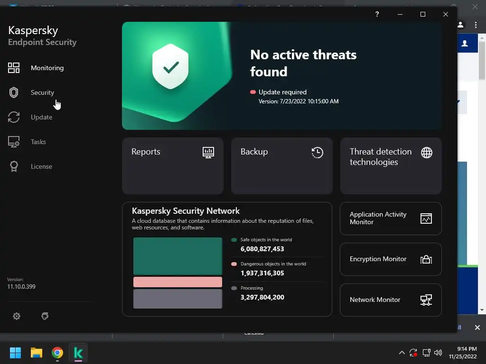Screen dimensions: 486x364
Task: Open Network Monitor
Action: click(391, 300)
